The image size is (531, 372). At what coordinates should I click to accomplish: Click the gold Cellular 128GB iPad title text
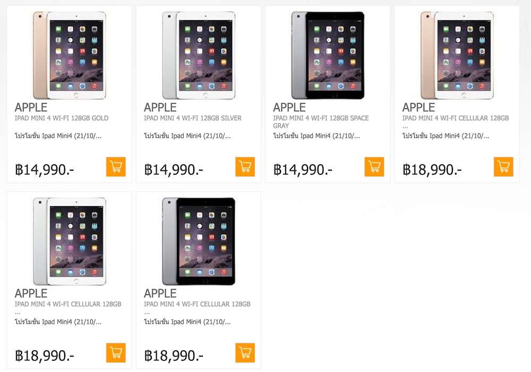tap(456, 118)
